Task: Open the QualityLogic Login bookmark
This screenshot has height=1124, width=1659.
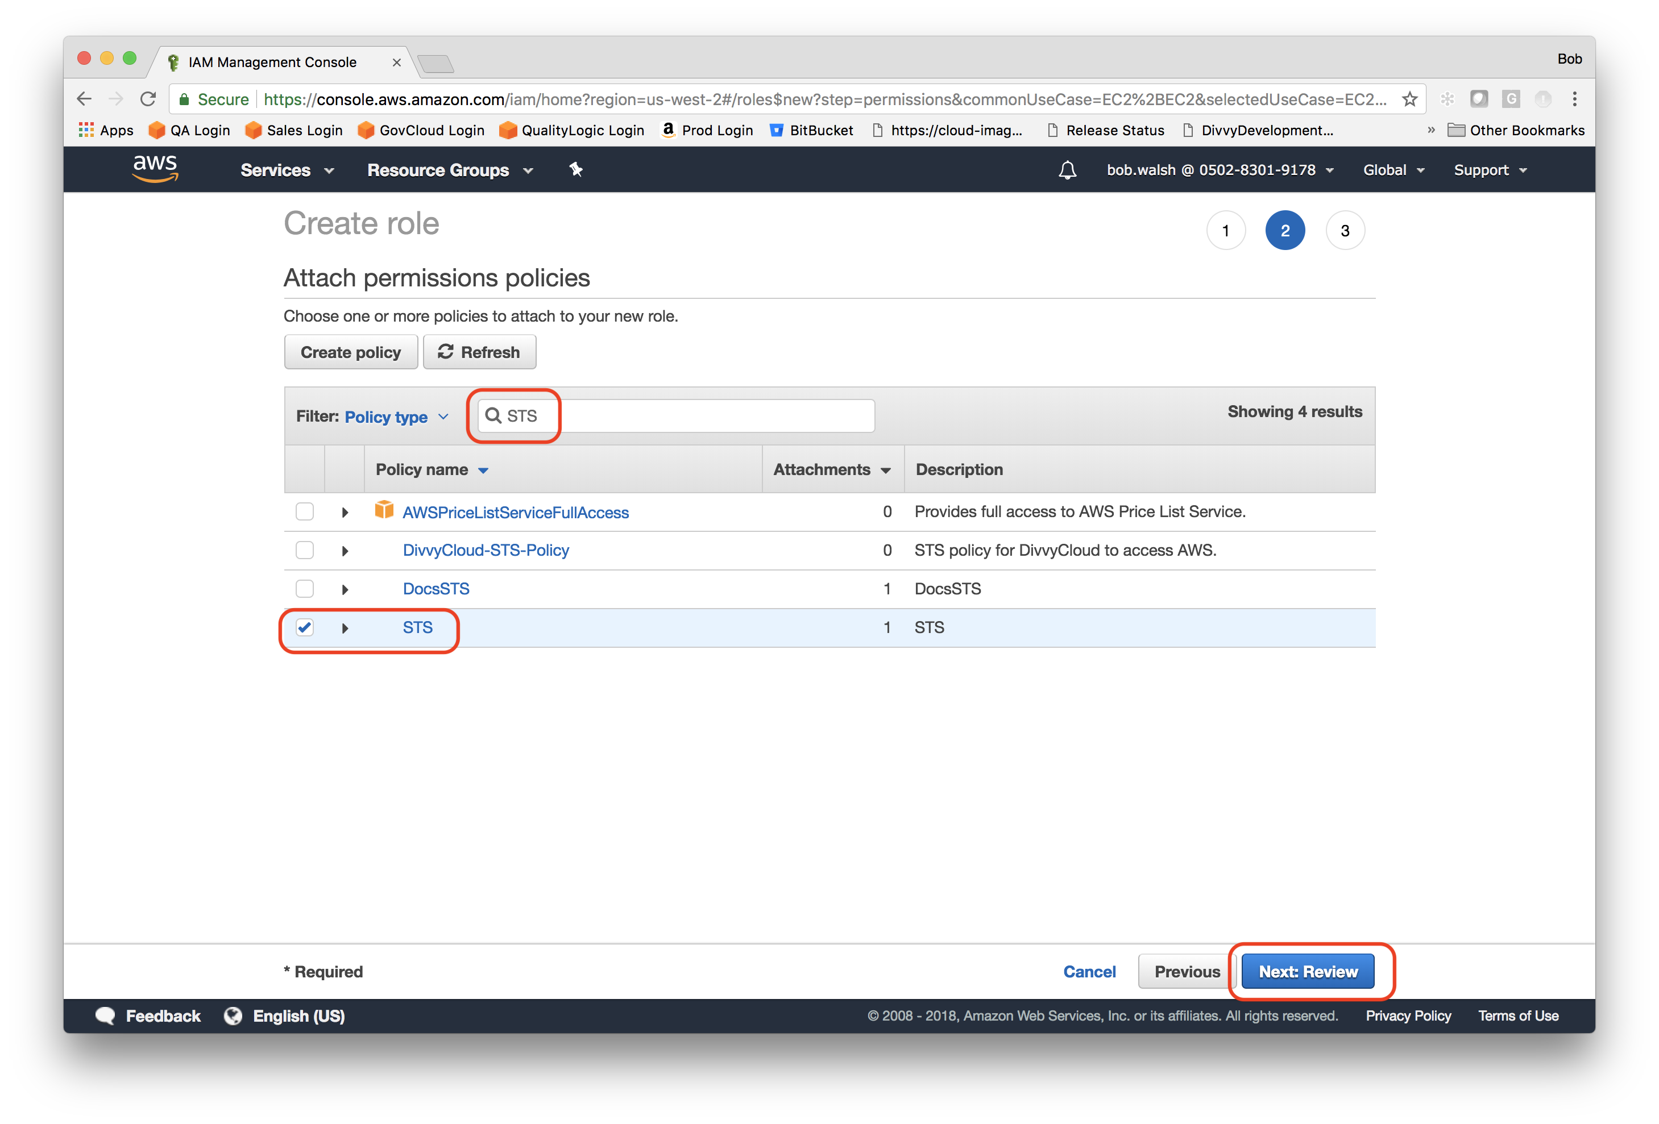Action: tap(572, 130)
